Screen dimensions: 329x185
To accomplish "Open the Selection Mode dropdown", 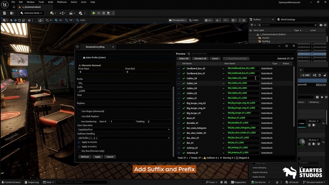I will pos(31,13).
